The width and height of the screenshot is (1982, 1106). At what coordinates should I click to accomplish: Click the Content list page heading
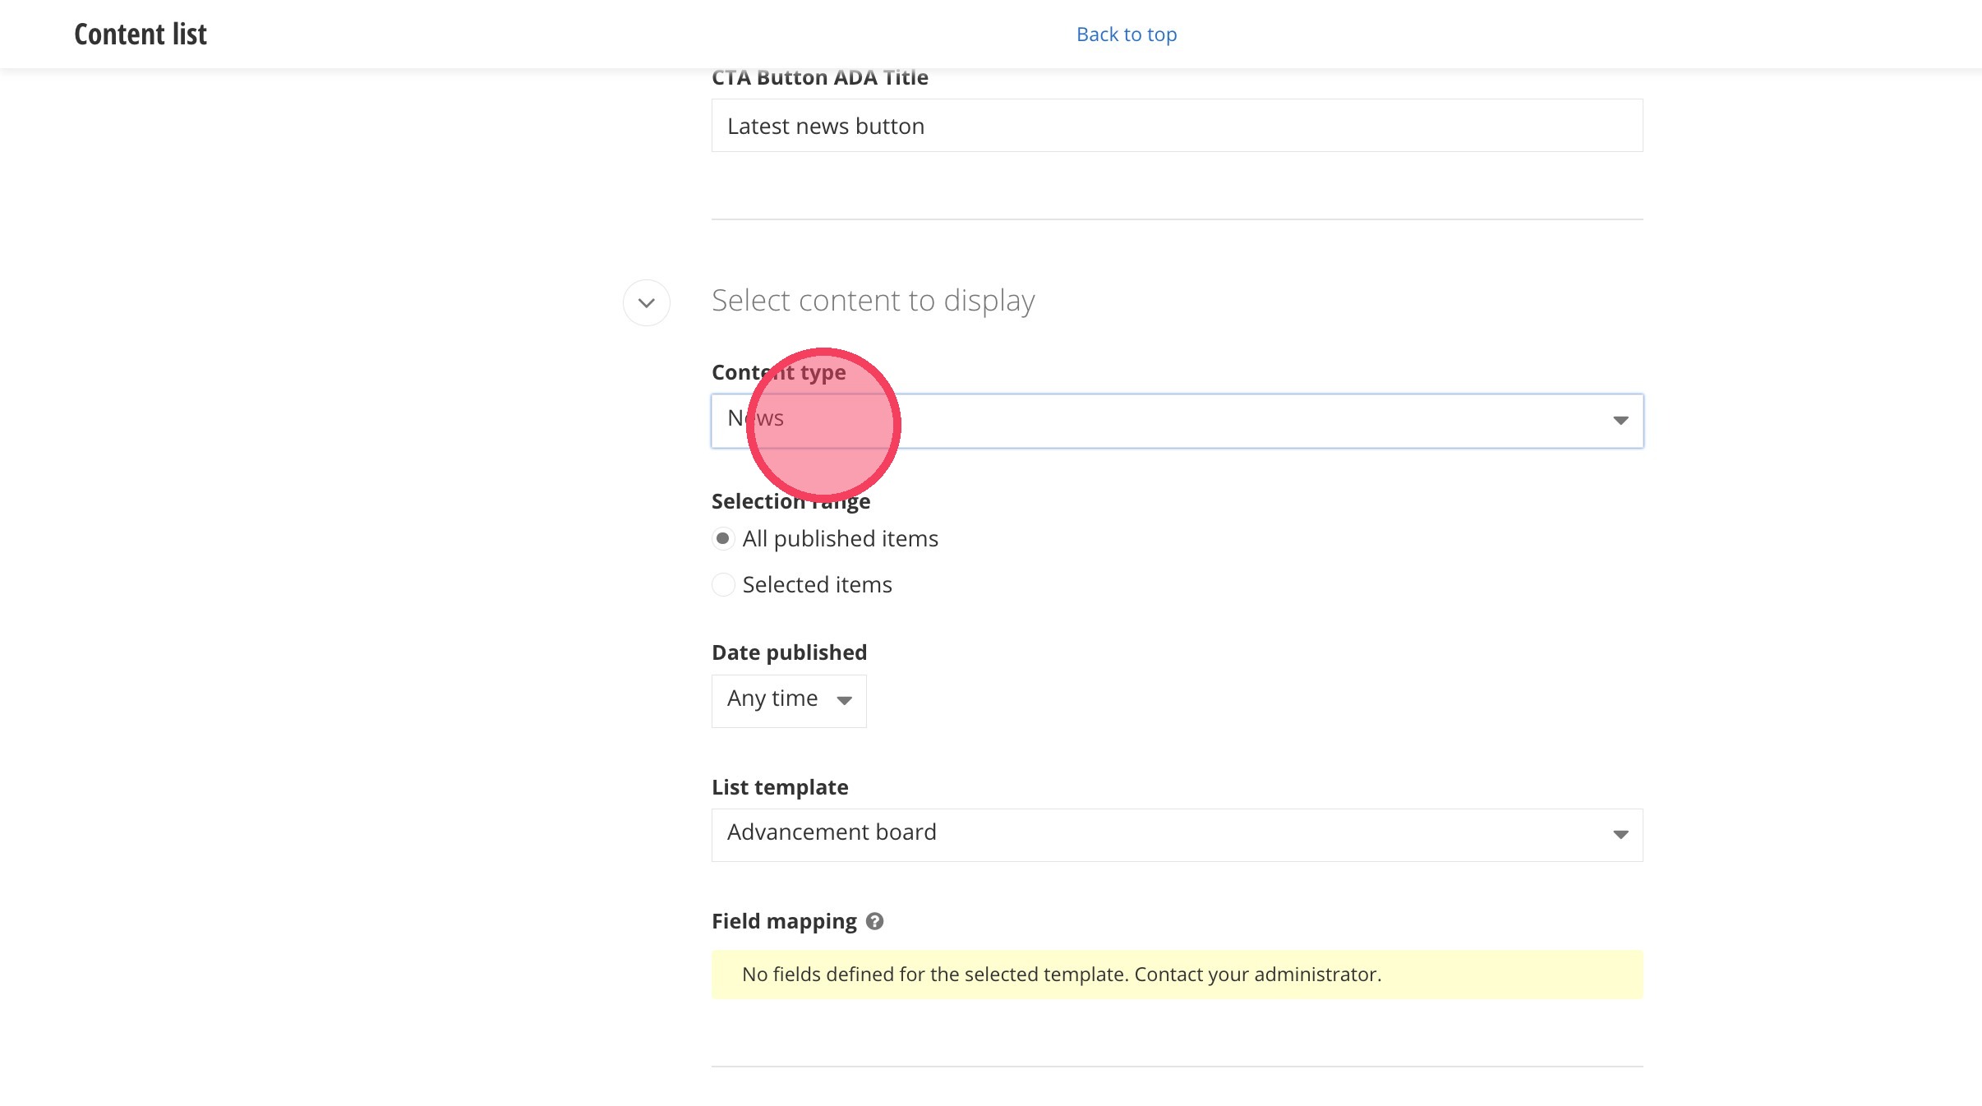pos(141,35)
